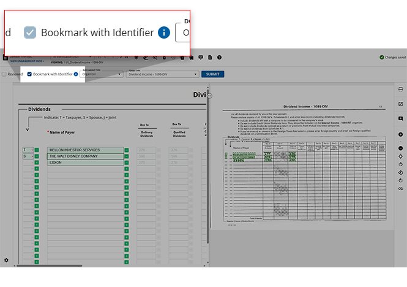Click Ordinary Dividends 598 field in Disney row
The height and width of the screenshot is (287, 407).
(146, 156)
